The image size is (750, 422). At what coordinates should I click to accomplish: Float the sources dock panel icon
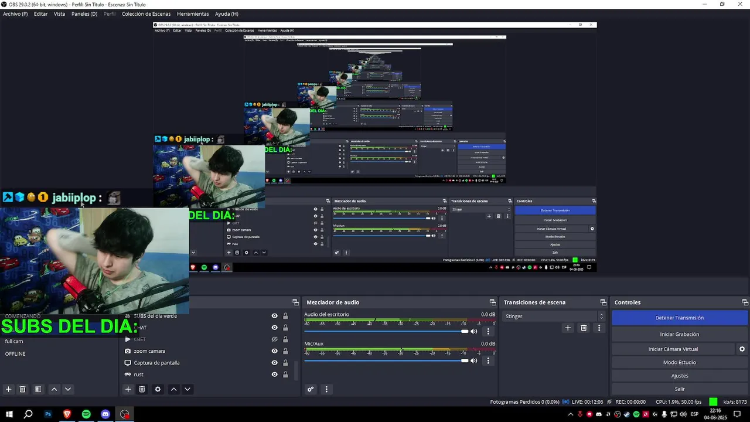[295, 302]
